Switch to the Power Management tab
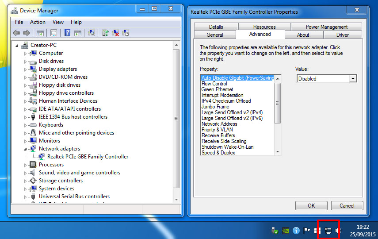The width and height of the screenshot is (378, 239). 326,27
